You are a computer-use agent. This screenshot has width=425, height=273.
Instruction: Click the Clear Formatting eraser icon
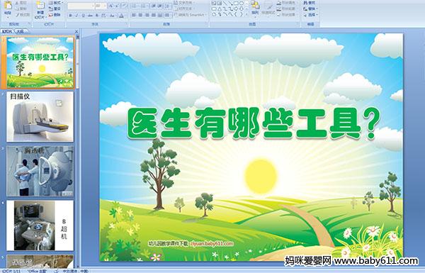124,6
